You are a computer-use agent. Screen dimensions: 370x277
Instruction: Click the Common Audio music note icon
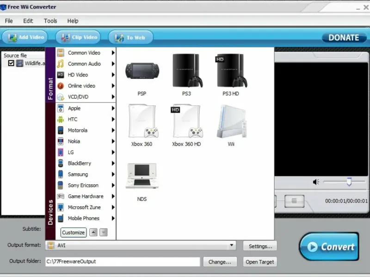coord(61,64)
